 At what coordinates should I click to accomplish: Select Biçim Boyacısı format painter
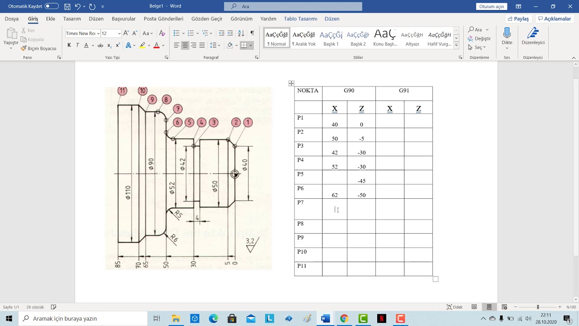point(38,48)
